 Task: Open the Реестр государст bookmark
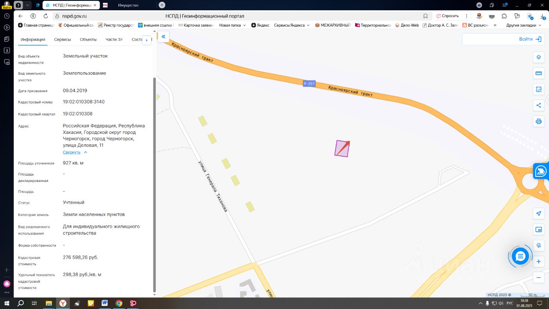116,25
